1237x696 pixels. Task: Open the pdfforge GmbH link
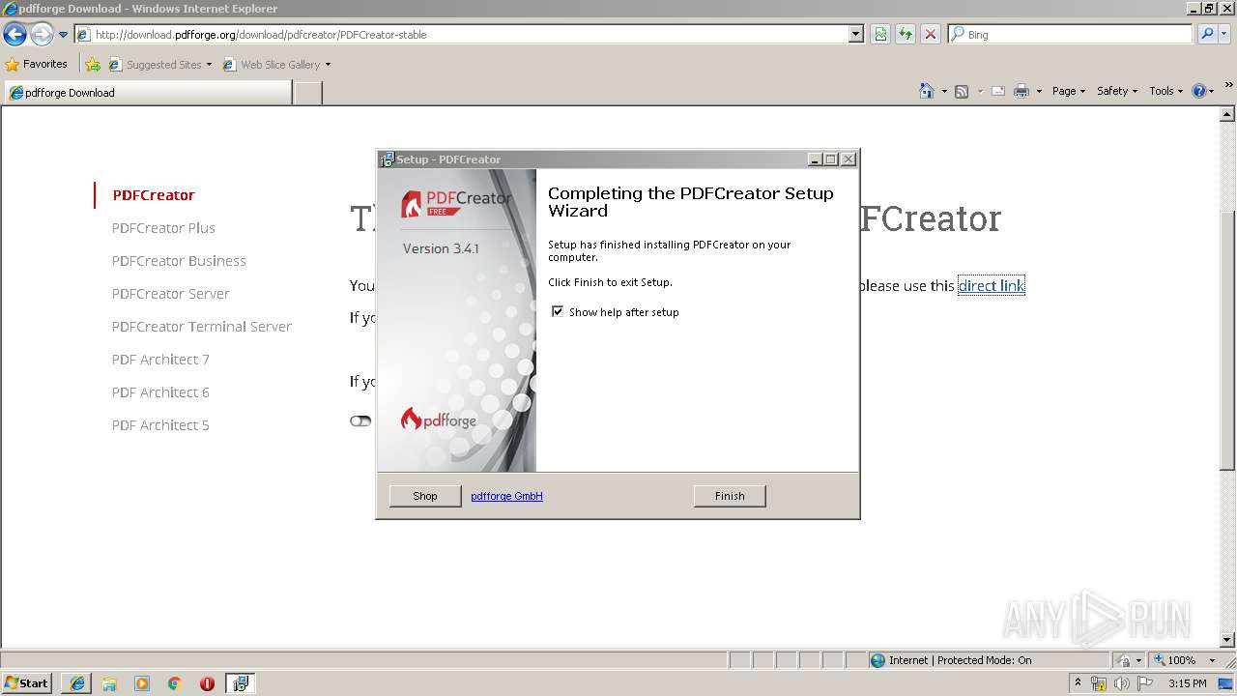coord(506,496)
